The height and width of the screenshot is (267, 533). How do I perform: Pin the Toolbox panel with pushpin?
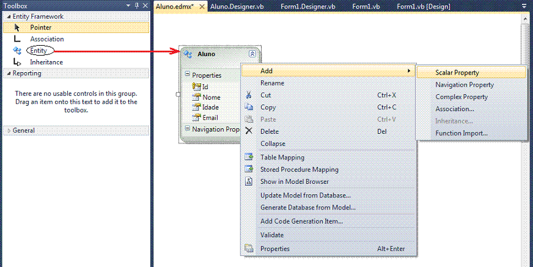(137, 5)
